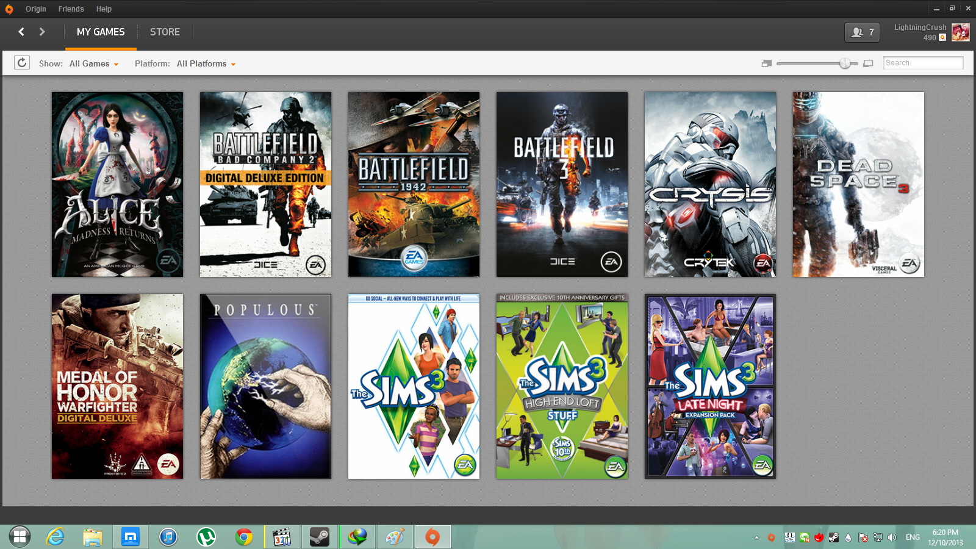Viewport: 976px width, 549px height.
Task: Open Internet Download Manager taskbar icon
Action: coord(357,537)
